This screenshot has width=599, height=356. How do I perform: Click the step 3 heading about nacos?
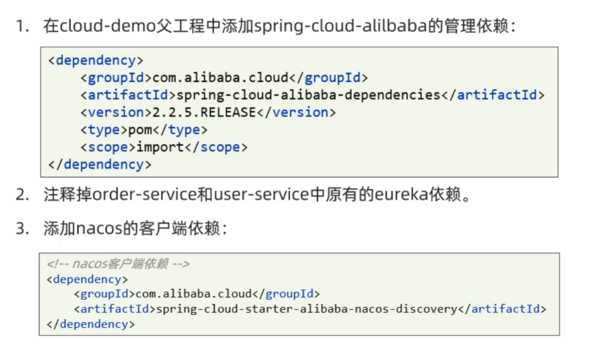pos(136,229)
